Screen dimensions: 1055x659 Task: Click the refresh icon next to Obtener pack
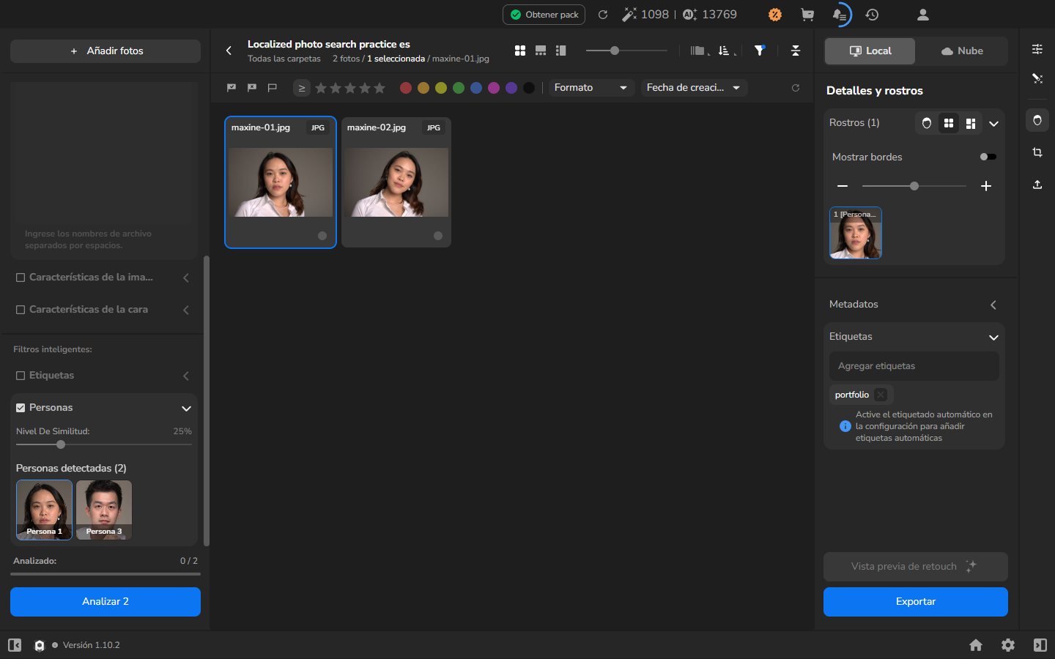click(x=603, y=15)
